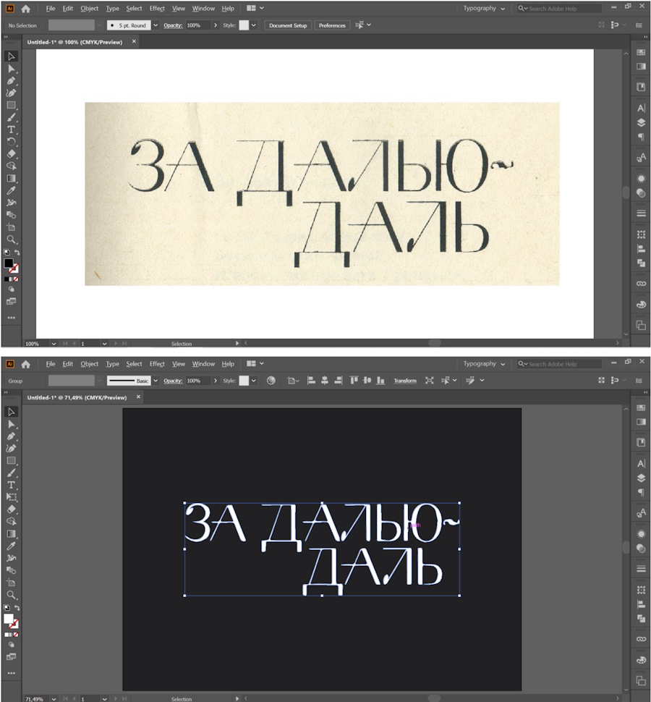Viewport: 651px width, 702px height.
Task: Swap fill and stroke in top window toolbar
Action: tap(17, 253)
